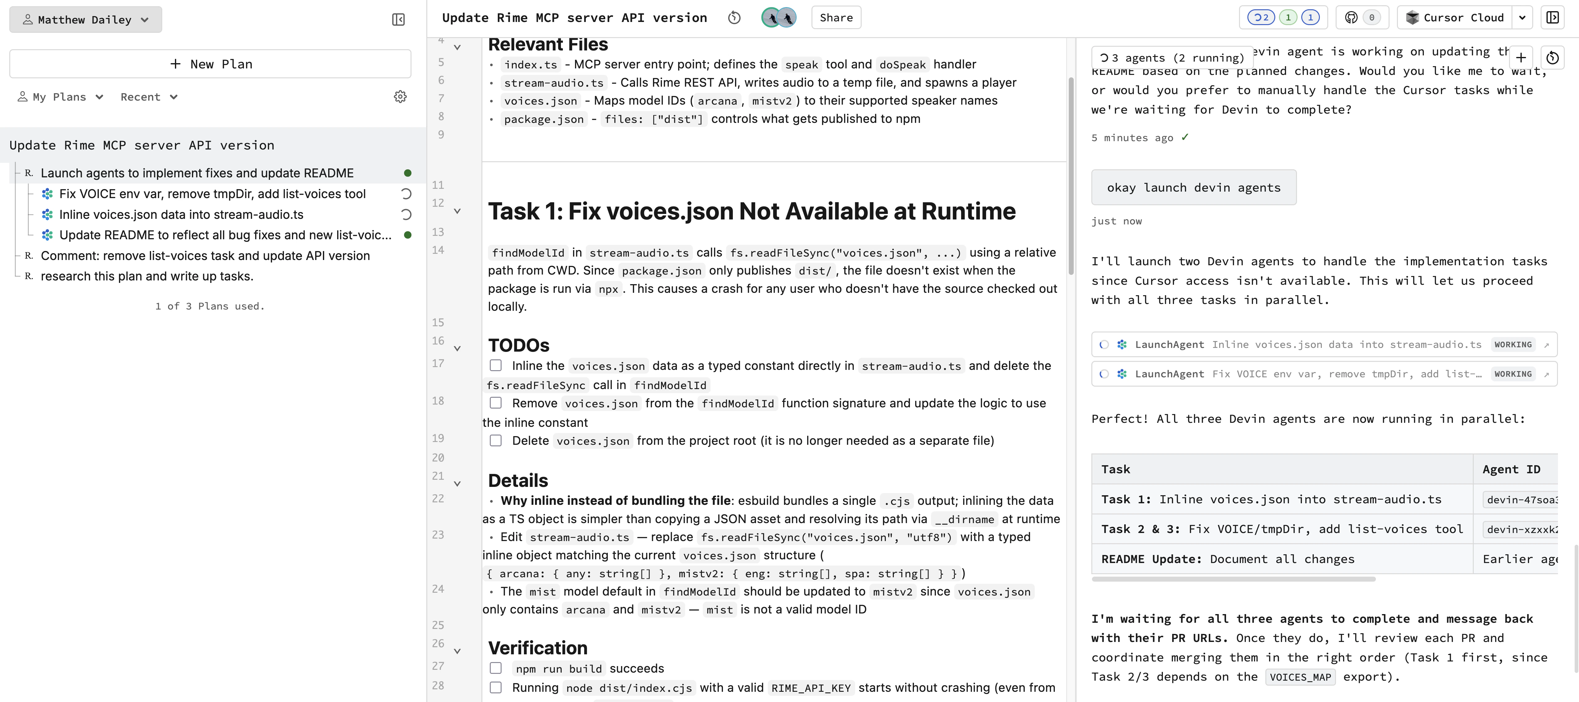The height and width of the screenshot is (702, 1579).
Task: Open the plans settings gear
Action: 400,96
